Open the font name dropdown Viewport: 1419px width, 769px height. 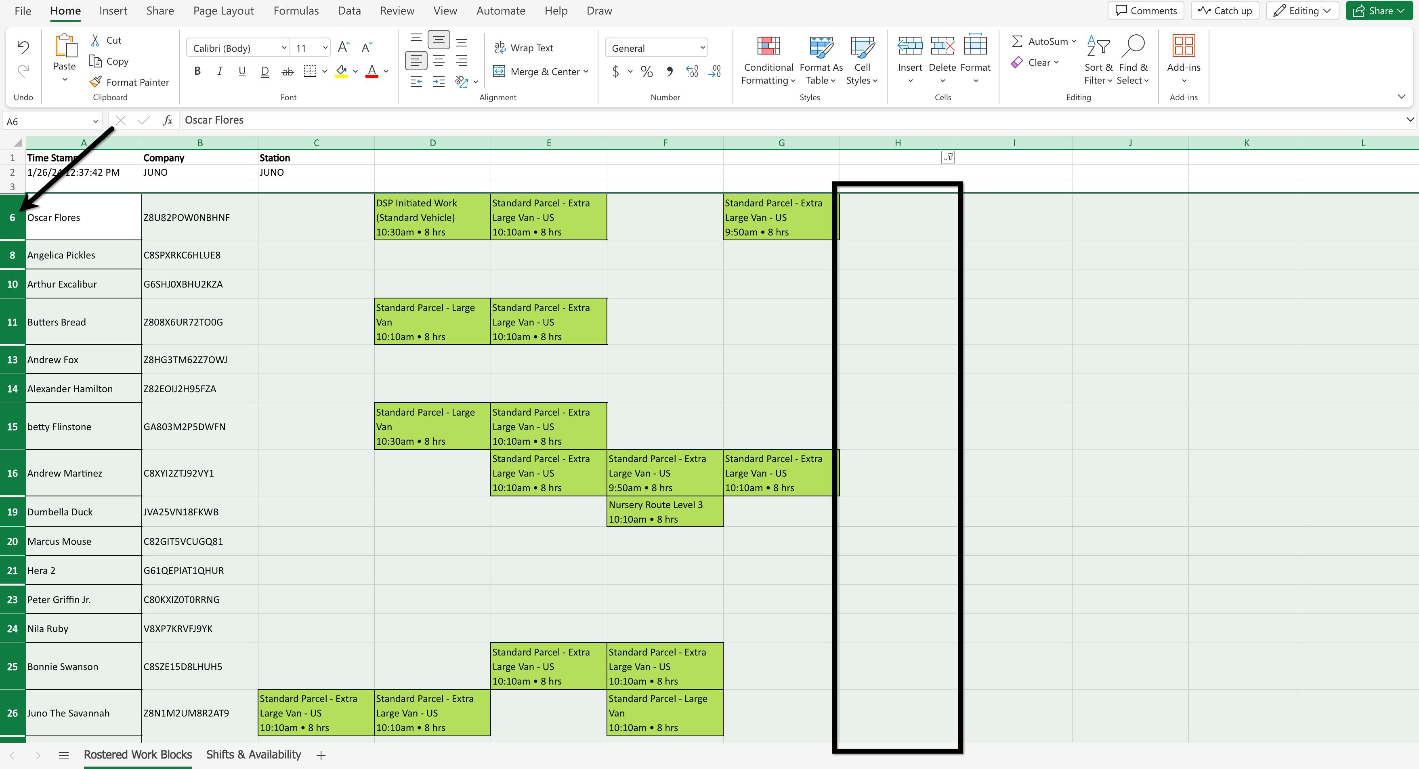coord(284,48)
